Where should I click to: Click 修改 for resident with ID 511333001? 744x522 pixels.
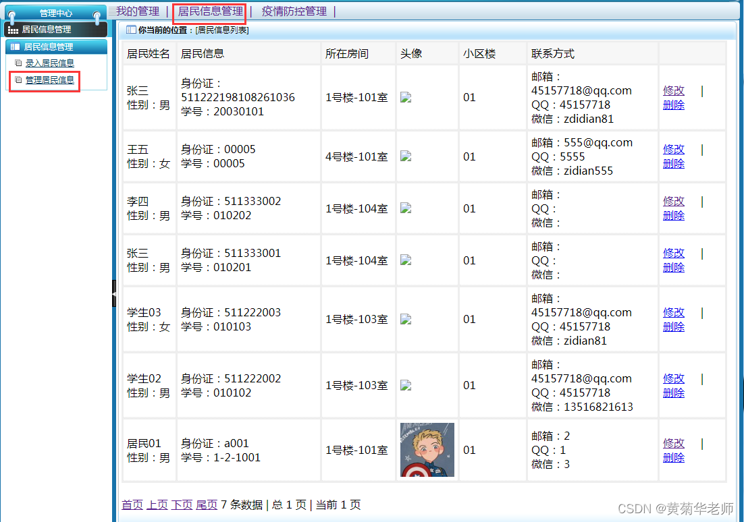[x=673, y=253]
